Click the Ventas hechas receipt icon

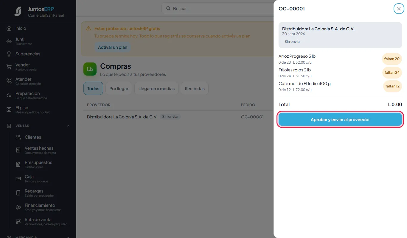click(18, 150)
